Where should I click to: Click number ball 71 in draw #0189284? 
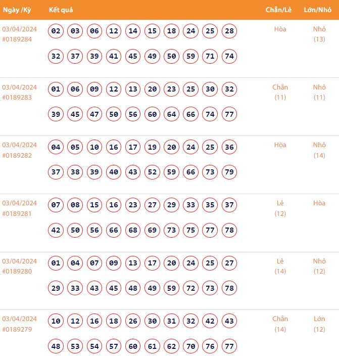210,56
